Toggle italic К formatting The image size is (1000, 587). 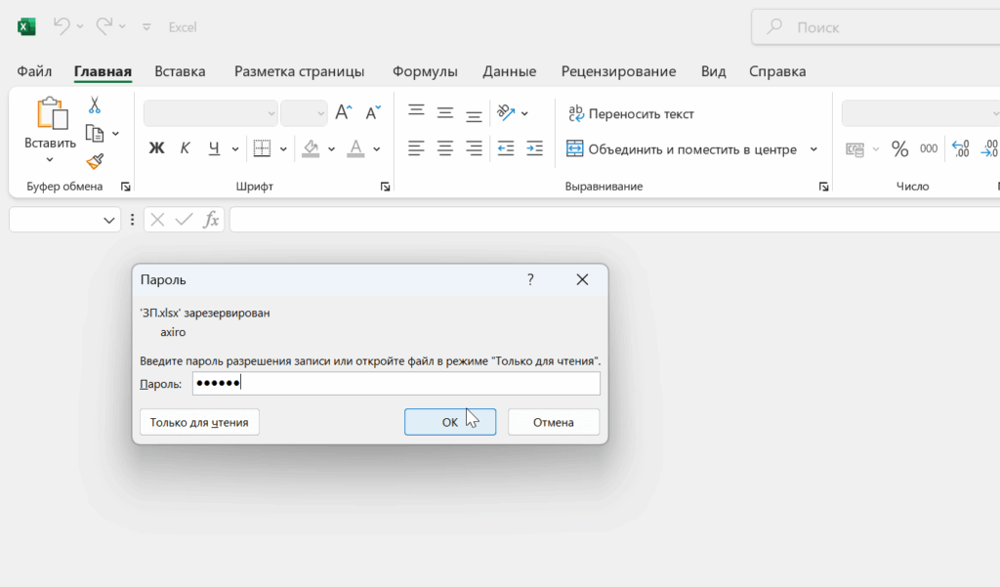point(185,148)
